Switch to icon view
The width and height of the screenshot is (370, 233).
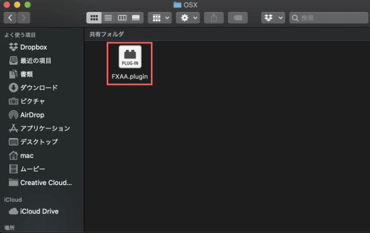[x=94, y=18]
